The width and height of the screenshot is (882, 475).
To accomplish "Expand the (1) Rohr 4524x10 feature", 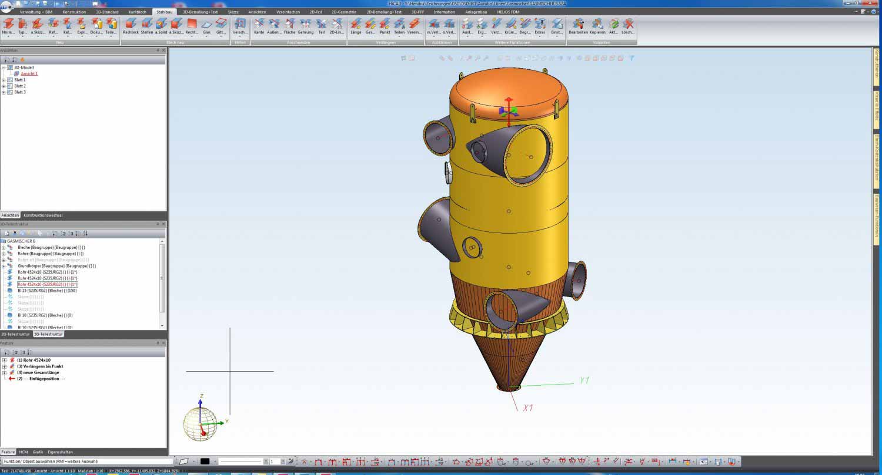I will coord(4,360).
